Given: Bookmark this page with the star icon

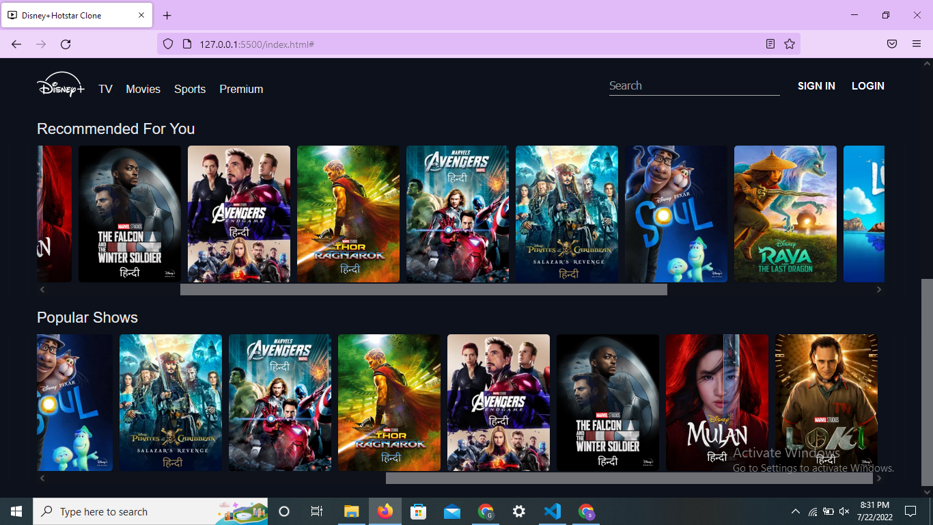Looking at the screenshot, I should (789, 43).
